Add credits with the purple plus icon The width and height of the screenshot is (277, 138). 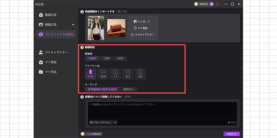pyautogui.click(x=212, y=4)
